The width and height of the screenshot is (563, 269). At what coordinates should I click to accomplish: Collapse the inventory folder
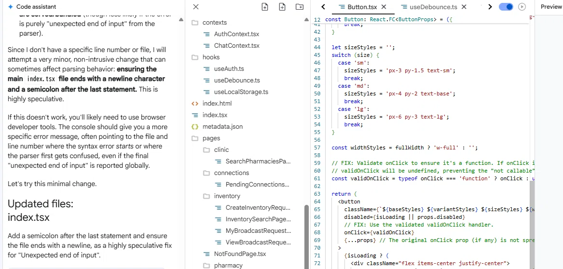227,196
